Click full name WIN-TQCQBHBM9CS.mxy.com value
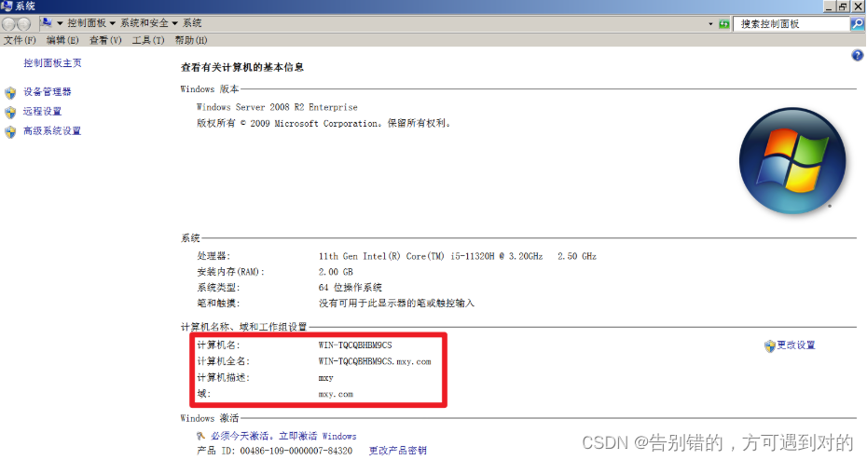Image resolution: width=867 pixels, height=460 pixels. click(375, 361)
